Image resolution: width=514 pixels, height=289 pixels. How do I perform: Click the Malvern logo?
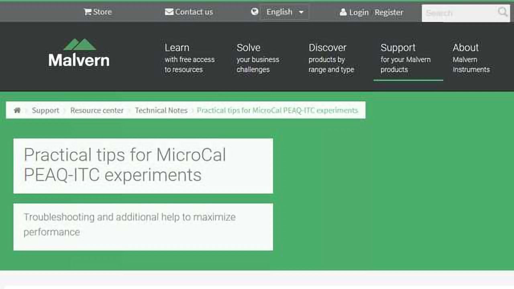pos(79,53)
